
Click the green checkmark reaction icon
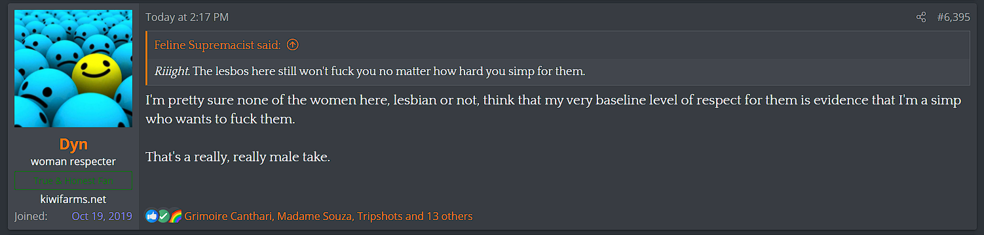(163, 216)
